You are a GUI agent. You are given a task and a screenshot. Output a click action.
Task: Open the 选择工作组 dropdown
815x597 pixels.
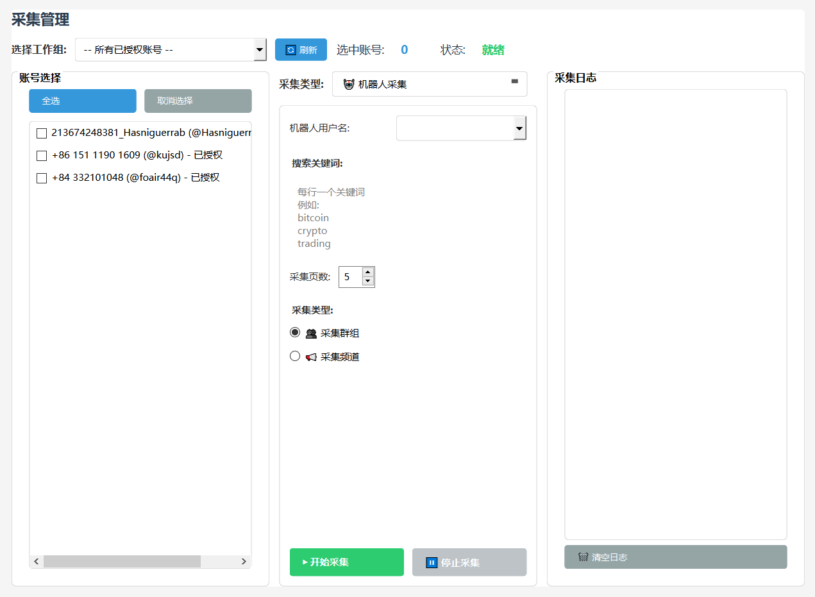260,49
